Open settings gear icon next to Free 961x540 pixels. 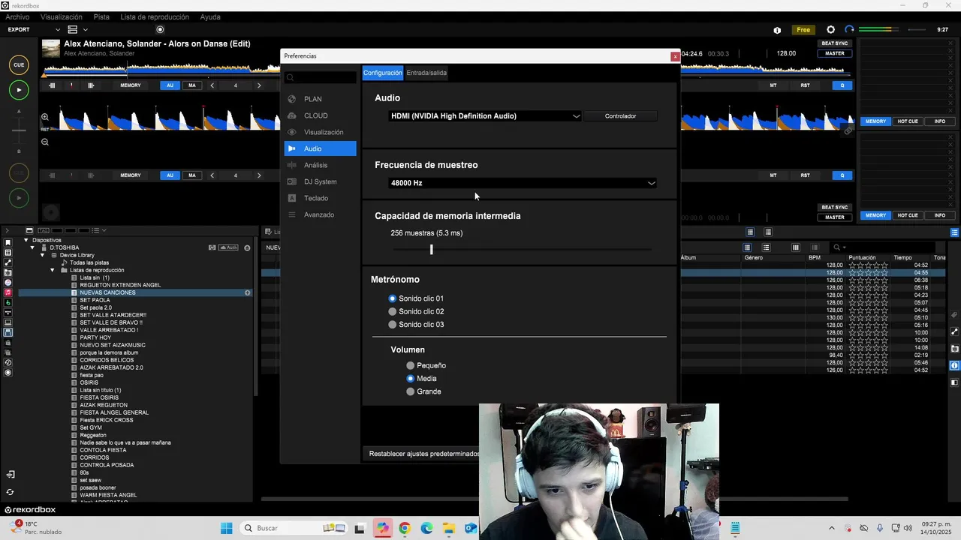tap(830, 30)
